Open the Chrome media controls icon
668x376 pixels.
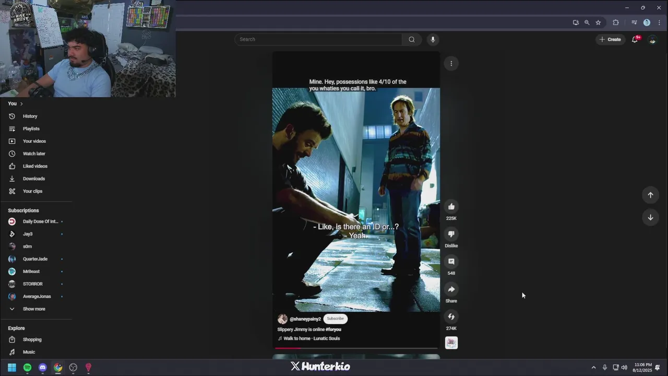(x=634, y=22)
